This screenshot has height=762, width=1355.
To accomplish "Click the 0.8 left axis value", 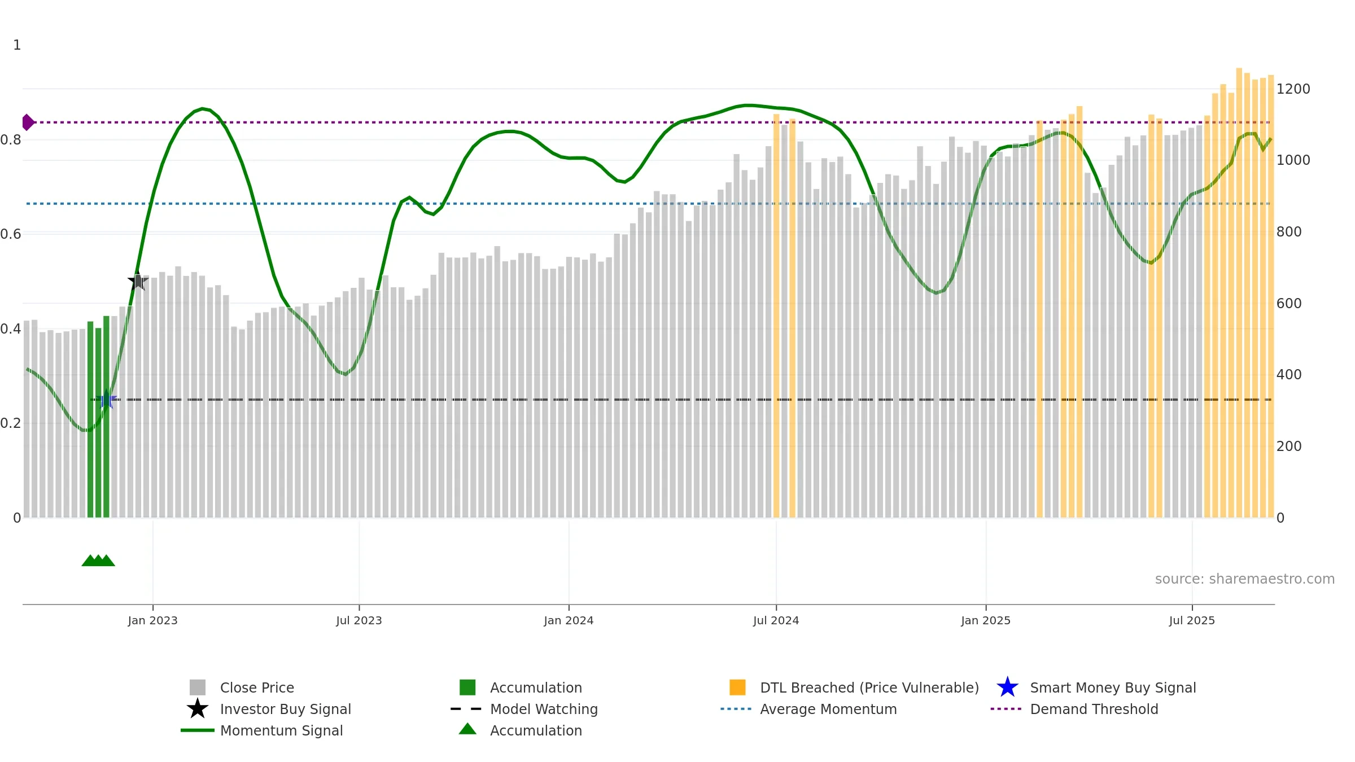I will (11, 140).
